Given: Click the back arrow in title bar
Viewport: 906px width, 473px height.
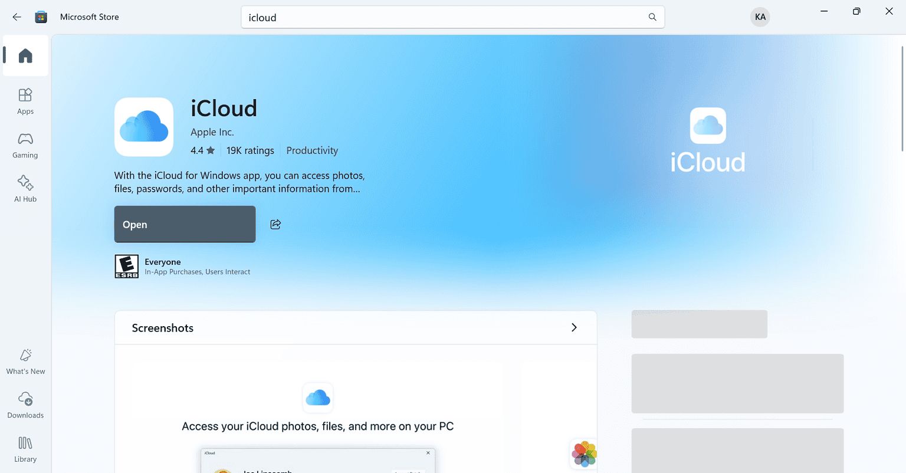Looking at the screenshot, I should point(17,17).
